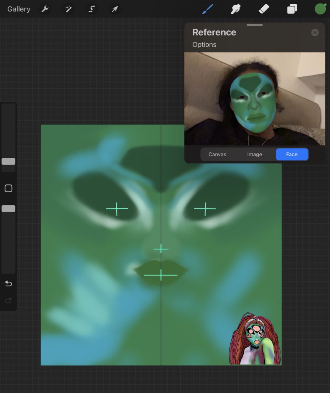330x393 pixels.
Task: Open the Layers panel
Action: tap(292, 9)
